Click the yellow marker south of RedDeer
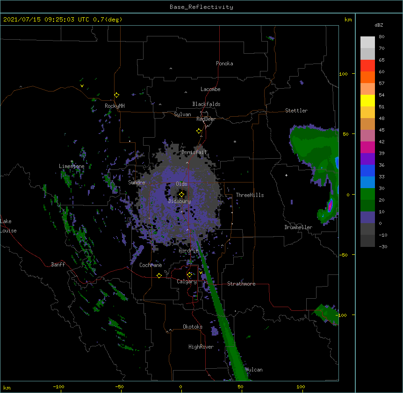The height and width of the screenshot is (393, 403). coord(199,131)
